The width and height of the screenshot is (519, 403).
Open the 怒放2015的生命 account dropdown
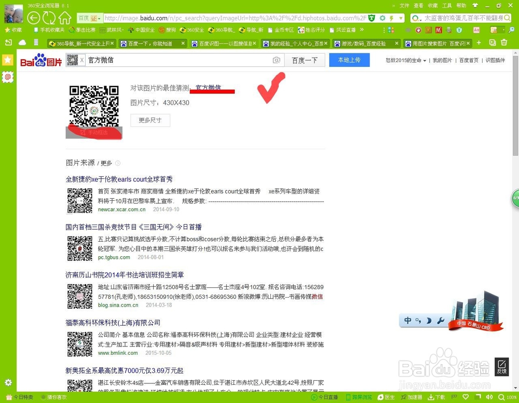click(x=406, y=60)
